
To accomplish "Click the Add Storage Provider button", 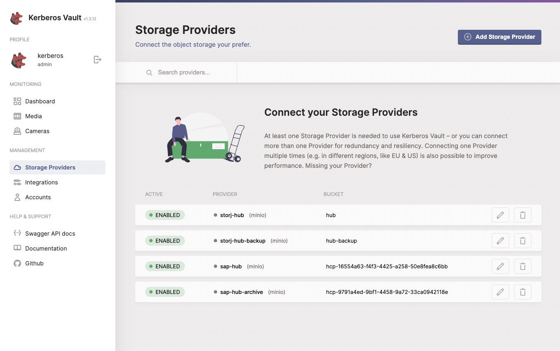I will 499,37.
